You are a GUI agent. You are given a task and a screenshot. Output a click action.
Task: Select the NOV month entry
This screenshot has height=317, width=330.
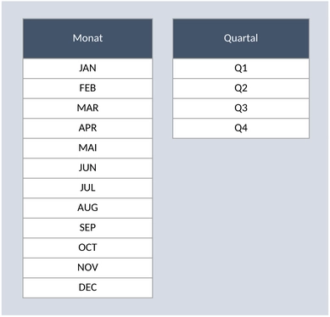(x=87, y=268)
